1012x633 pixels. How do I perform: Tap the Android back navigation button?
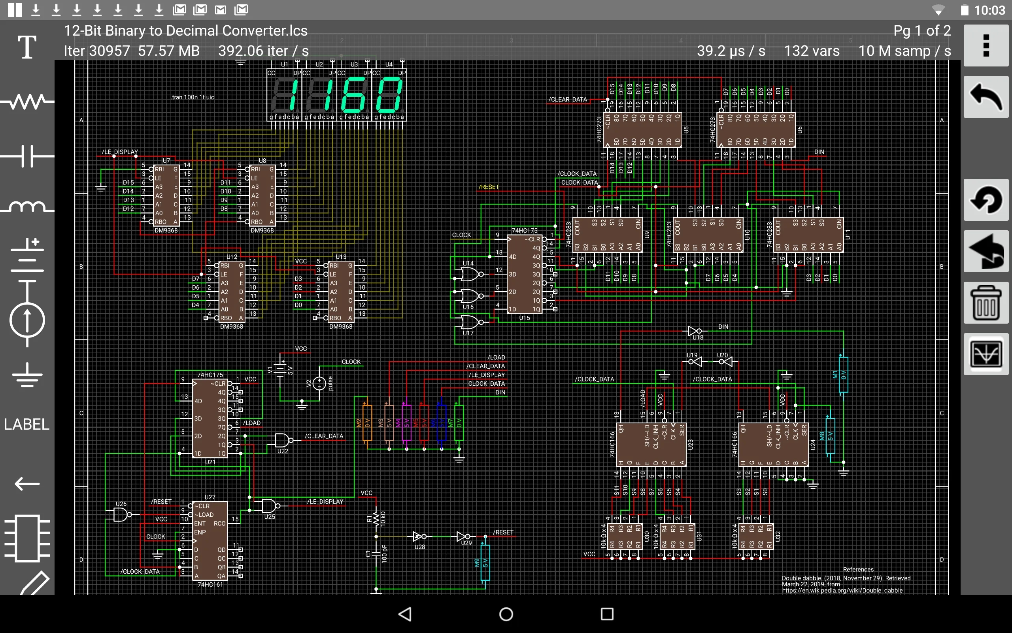tap(405, 614)
